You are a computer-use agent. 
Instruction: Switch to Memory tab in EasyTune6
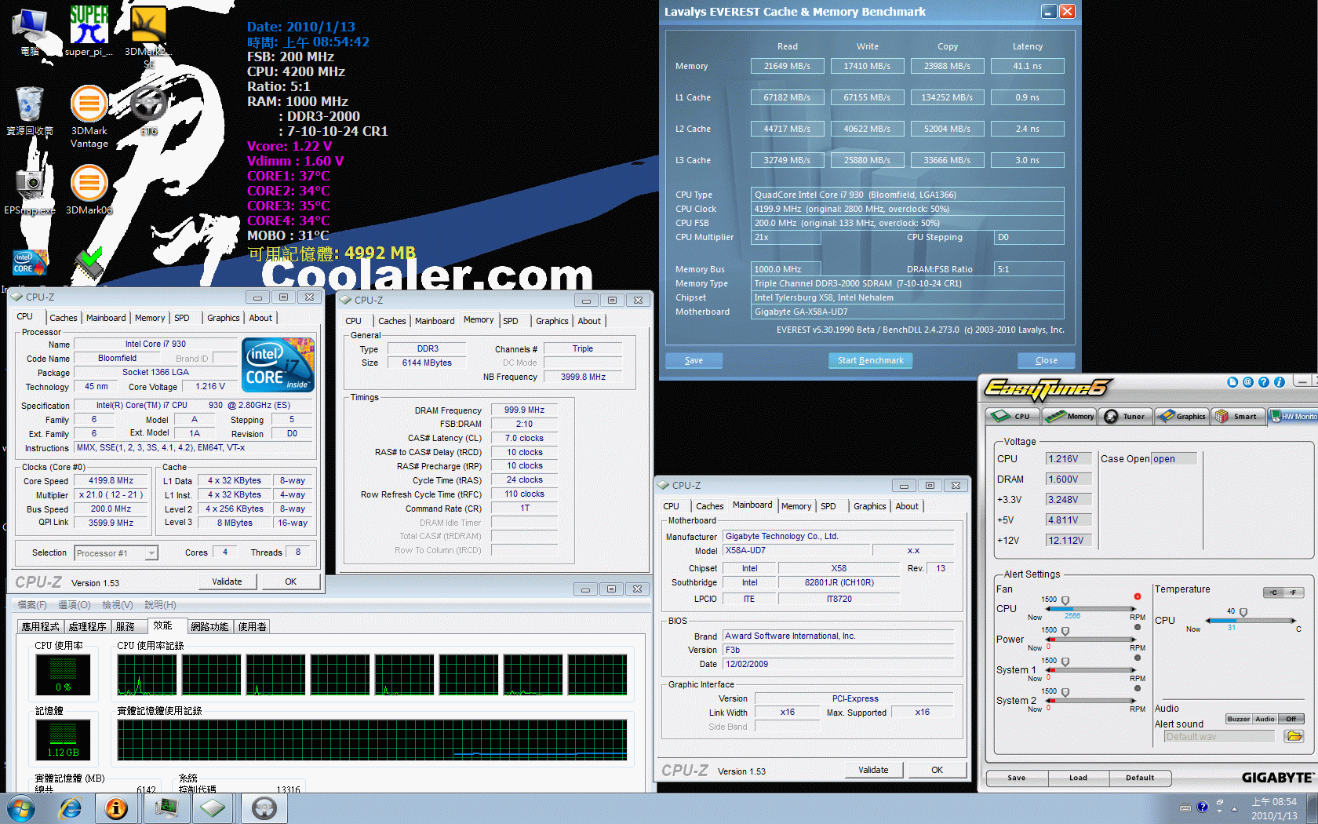click(1070, 416)
